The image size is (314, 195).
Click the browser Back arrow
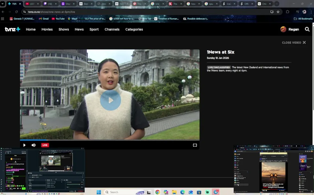3,12
